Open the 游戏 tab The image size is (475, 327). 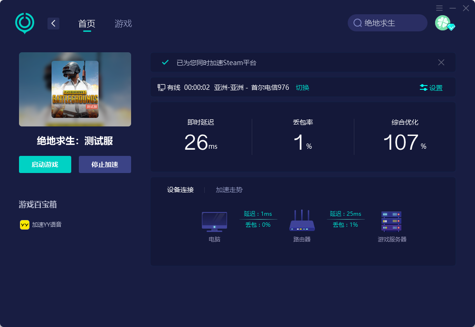[x=123, y=23]
